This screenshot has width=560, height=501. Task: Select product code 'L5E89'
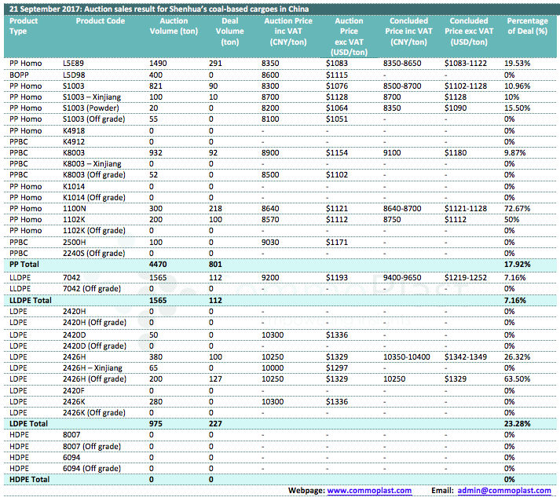point(73,63)
